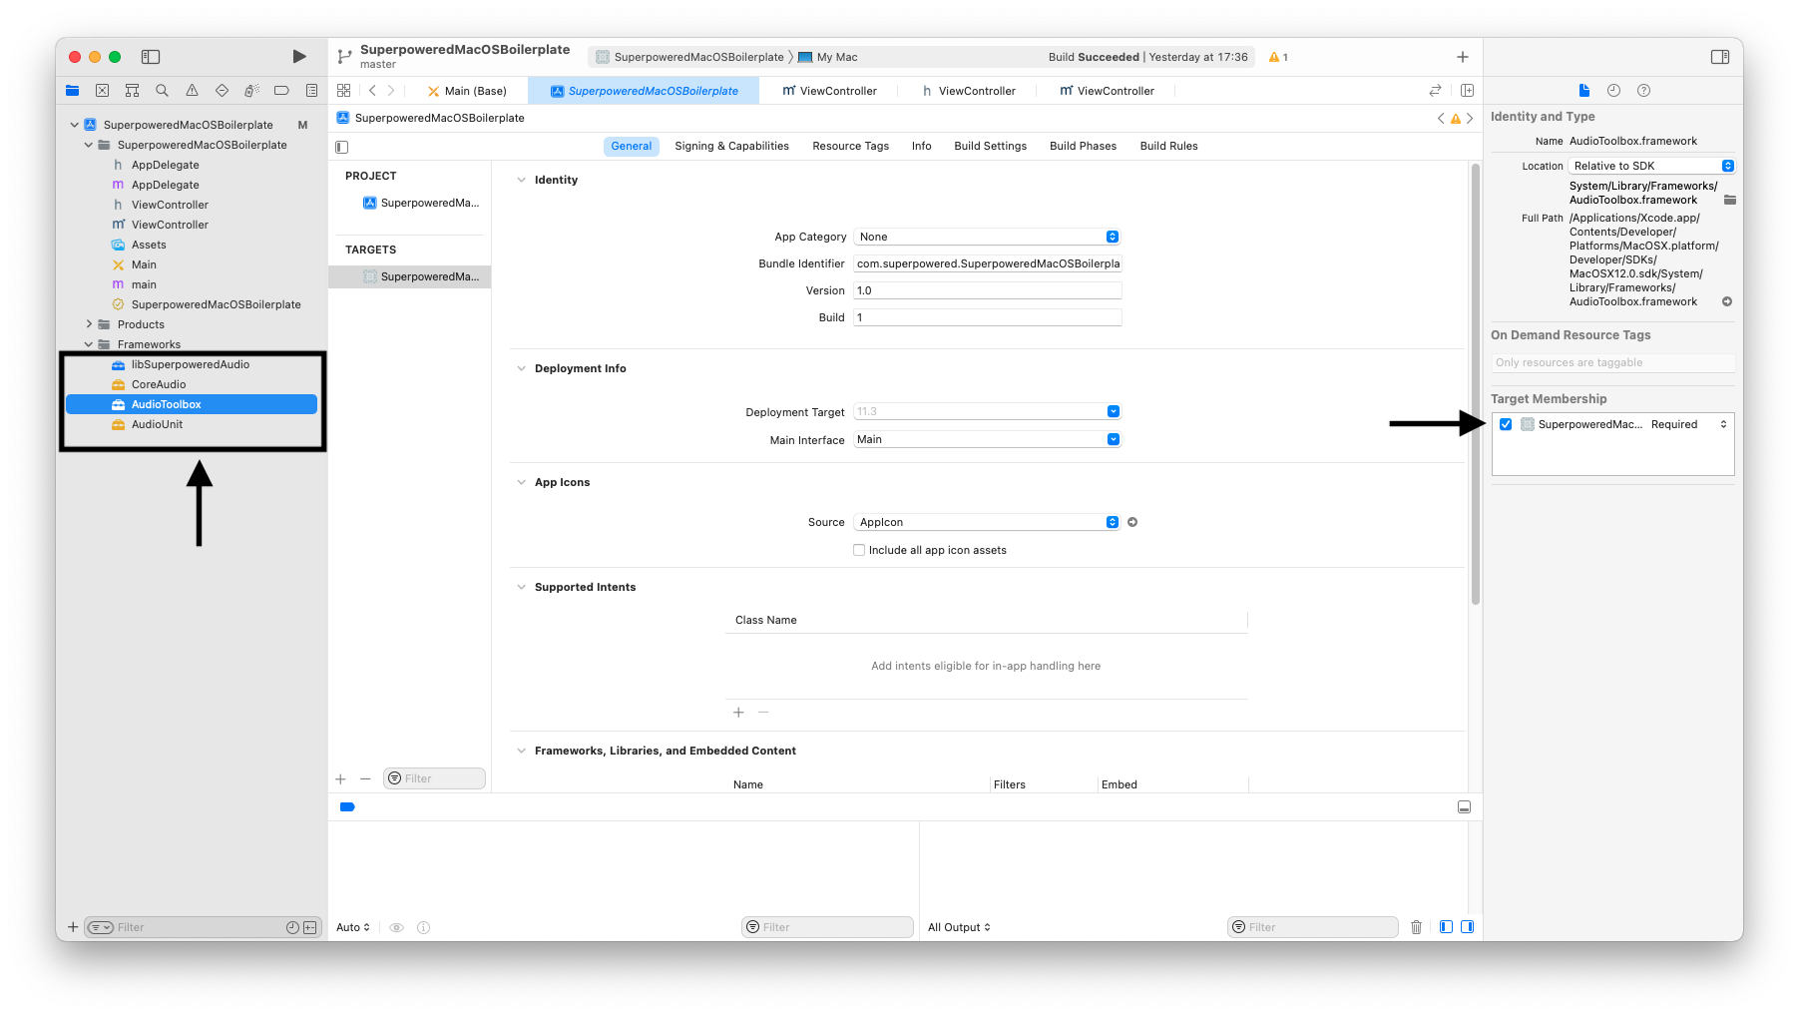Open the App Category dropdown

point(987,237)
